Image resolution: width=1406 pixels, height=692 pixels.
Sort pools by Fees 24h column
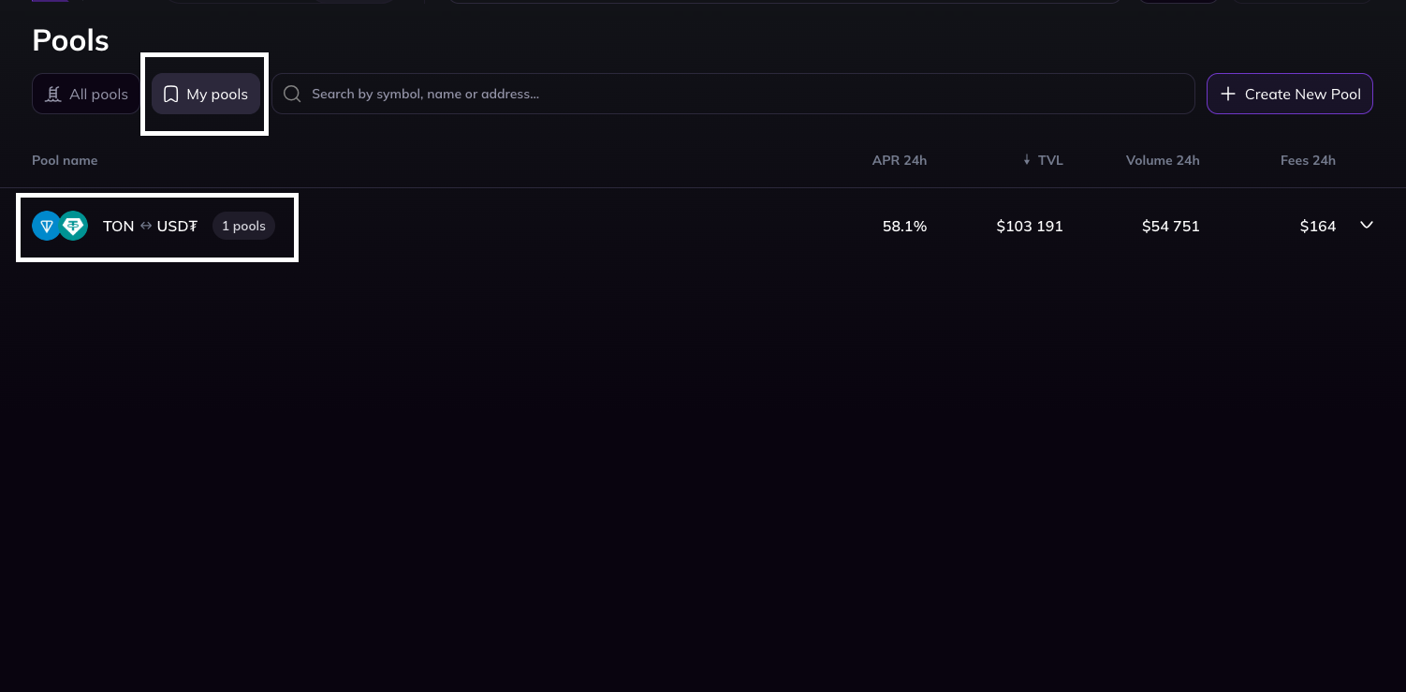click(1308, 161)
